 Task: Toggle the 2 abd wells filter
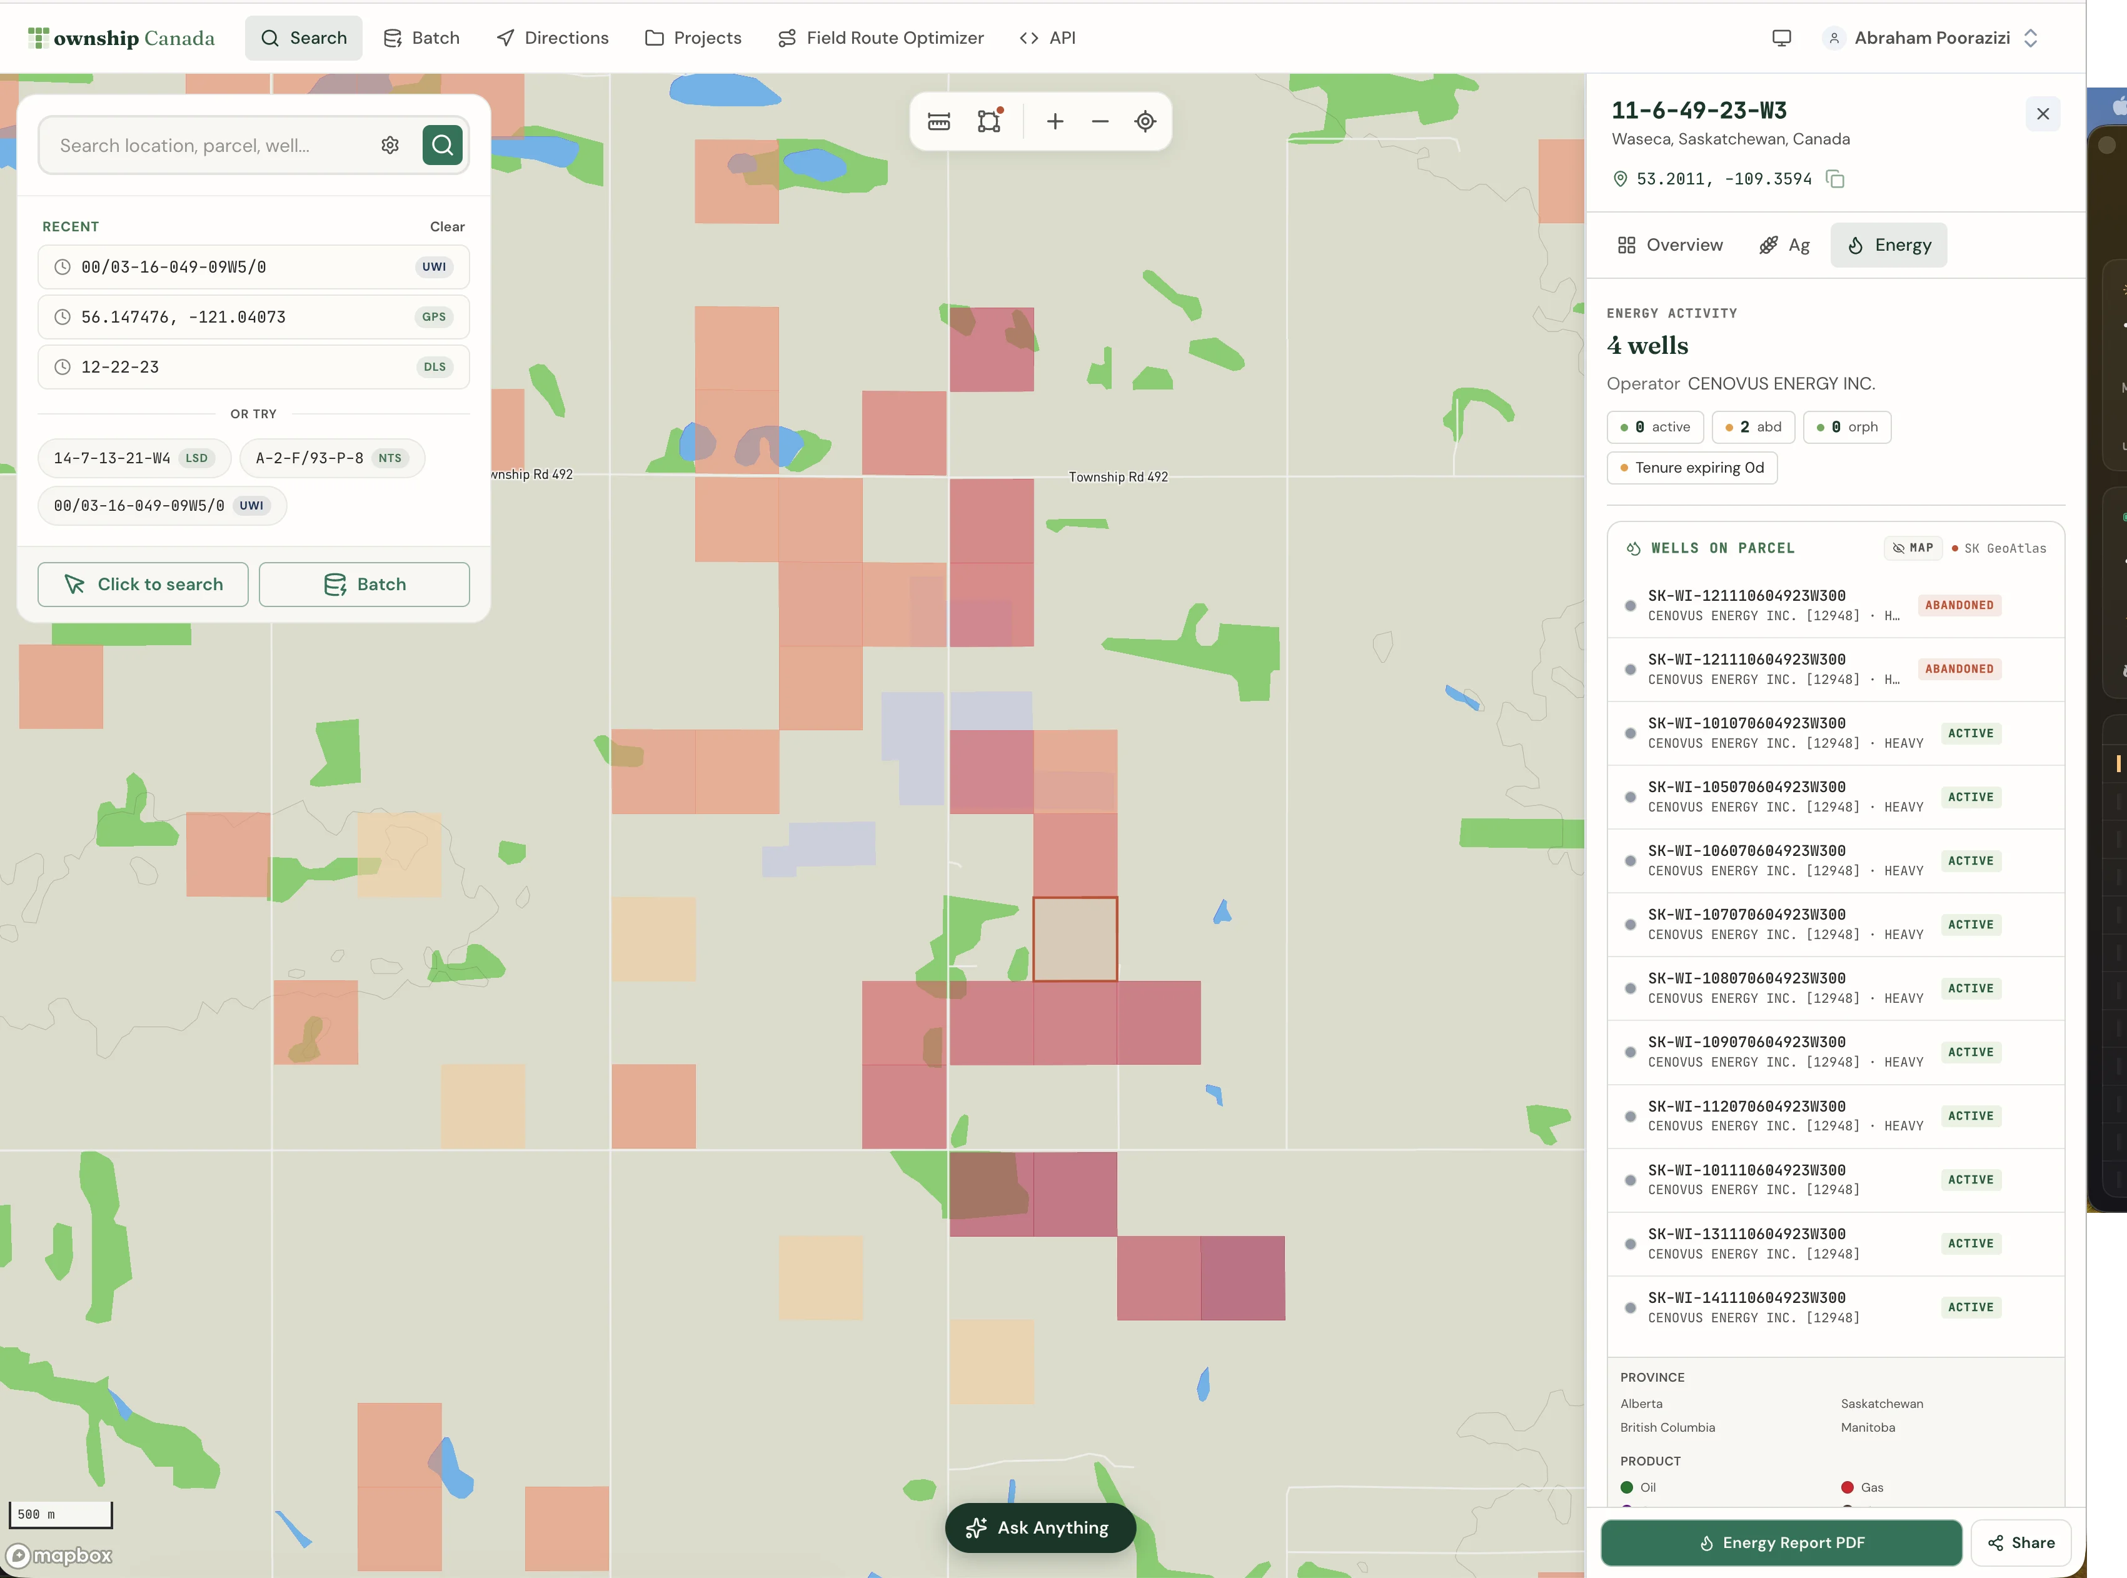(x=1754, y=427)
